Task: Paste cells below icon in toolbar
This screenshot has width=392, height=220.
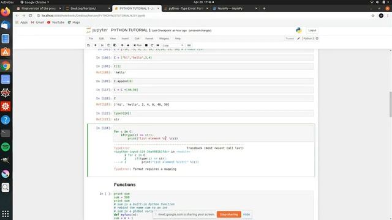Action: click(x=115, y=45)
